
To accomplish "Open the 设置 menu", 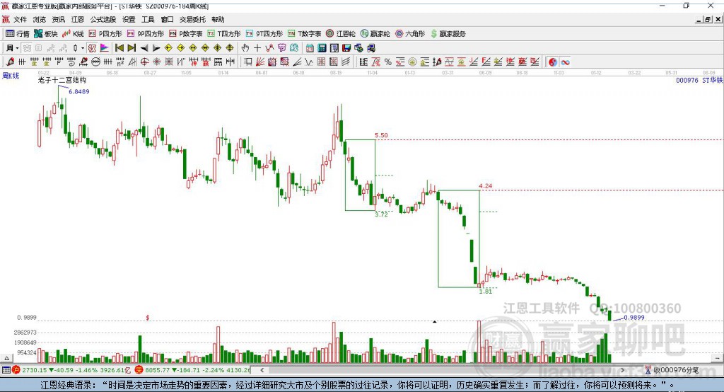I will [129, 19].
